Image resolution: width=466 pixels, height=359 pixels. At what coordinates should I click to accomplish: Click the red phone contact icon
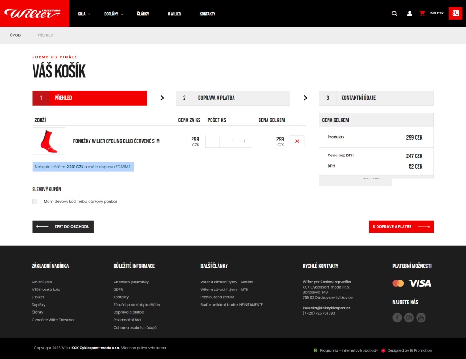(455, 13)
